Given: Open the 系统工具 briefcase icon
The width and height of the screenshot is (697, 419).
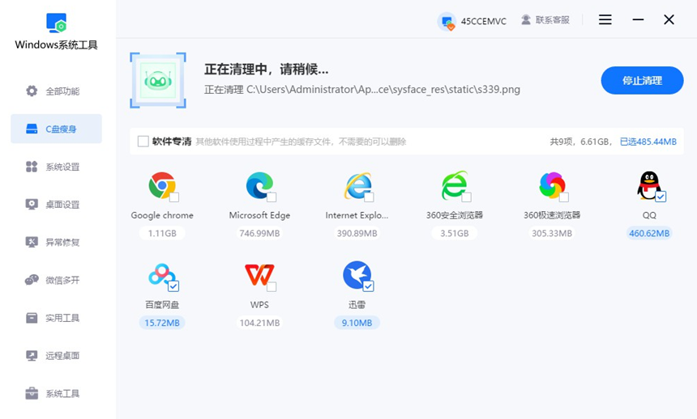Looking at the screenshot, I should (32, 393).
